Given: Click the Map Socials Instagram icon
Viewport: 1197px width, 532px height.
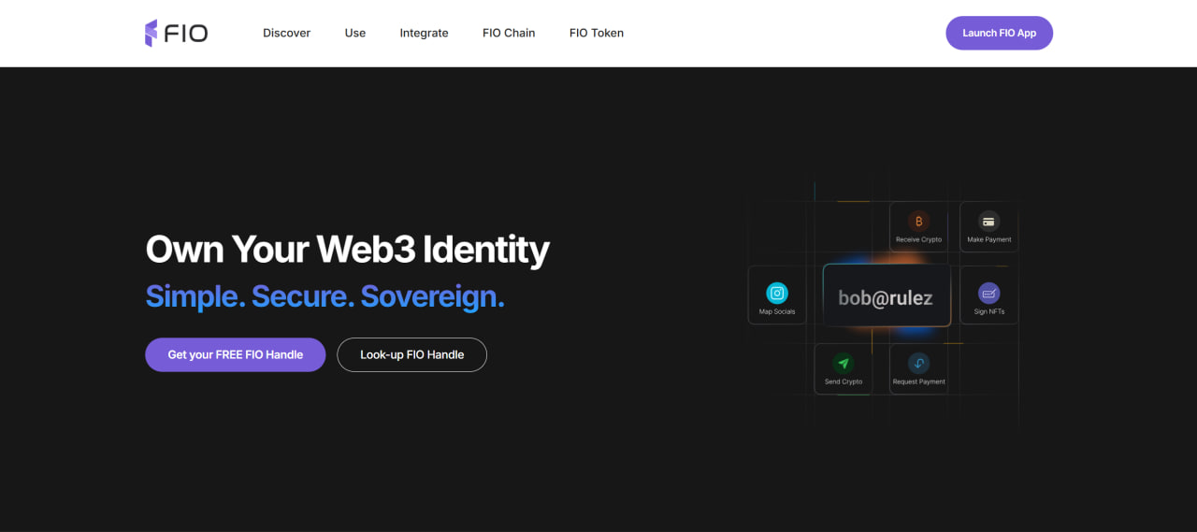Looking at the screenshot, I should pyautogui.click(x=777, y=293).
